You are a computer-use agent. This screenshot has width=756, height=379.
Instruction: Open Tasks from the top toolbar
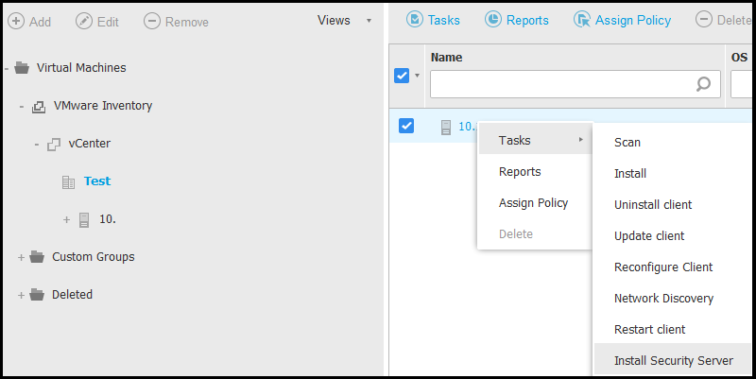pos(434,20)
